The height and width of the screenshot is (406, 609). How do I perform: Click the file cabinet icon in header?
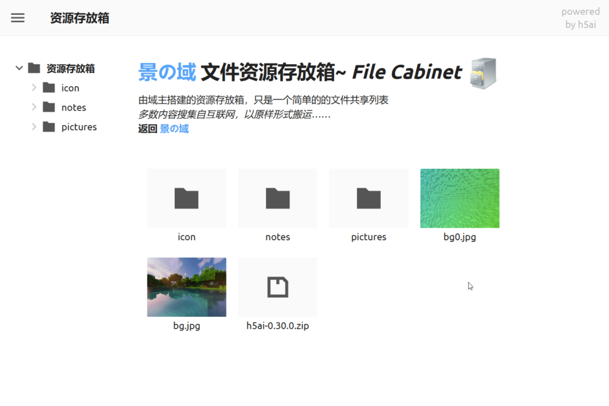(x=483, y=74)
